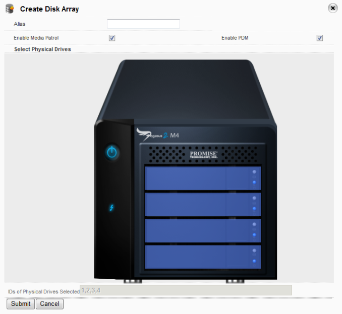Screen dimensions: 342x314
Task: Click the Enable PDM label
Action: point(235,38)
